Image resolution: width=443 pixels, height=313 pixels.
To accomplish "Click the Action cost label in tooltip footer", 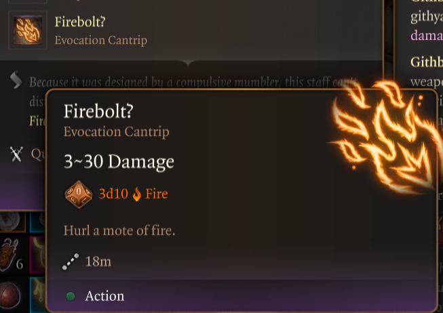I will click(104, 296).
